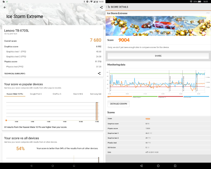Screen dimensions: 211x169
Task: Tap share icon next to Technical Guide
Action: coord(99,73)
